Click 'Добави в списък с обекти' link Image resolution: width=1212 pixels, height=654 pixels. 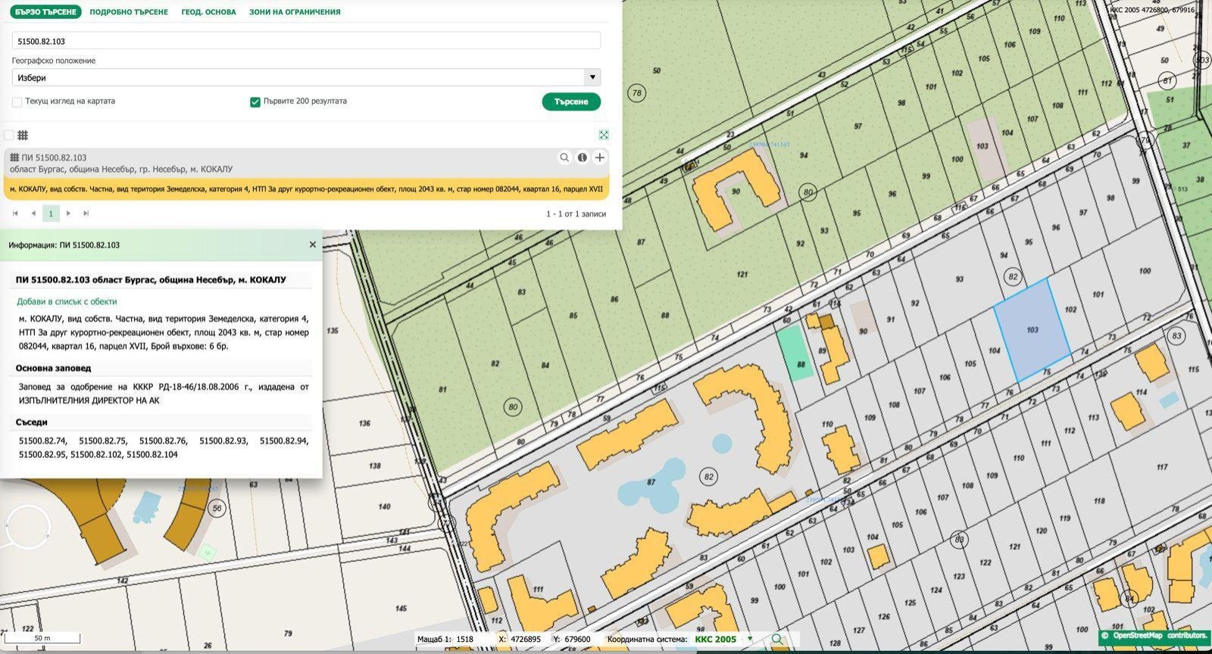tap(67, 301)
